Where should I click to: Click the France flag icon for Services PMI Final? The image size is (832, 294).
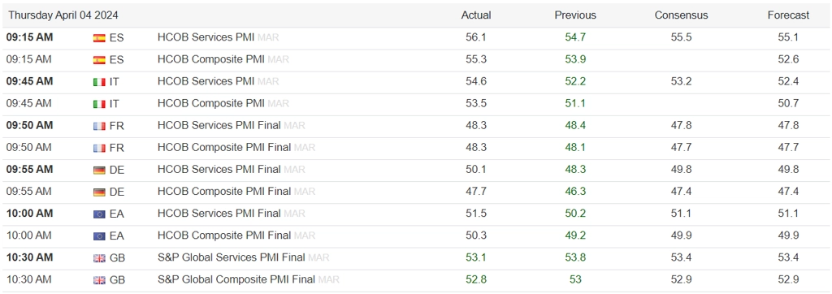click(98, 126)
